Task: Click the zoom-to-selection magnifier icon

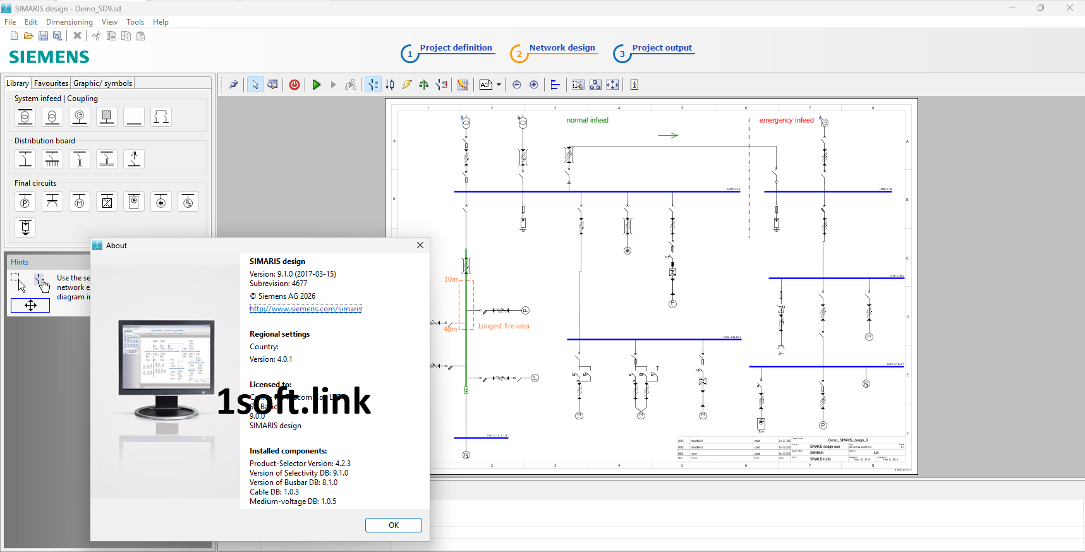Action: (578, 85)
